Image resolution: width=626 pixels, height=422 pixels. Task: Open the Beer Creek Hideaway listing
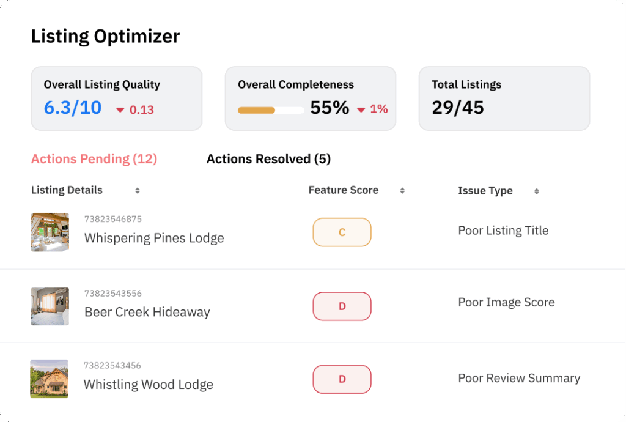point(147,312)
